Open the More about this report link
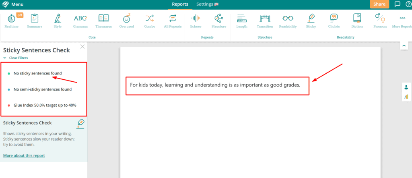The image size is (412, 178). 24,155
